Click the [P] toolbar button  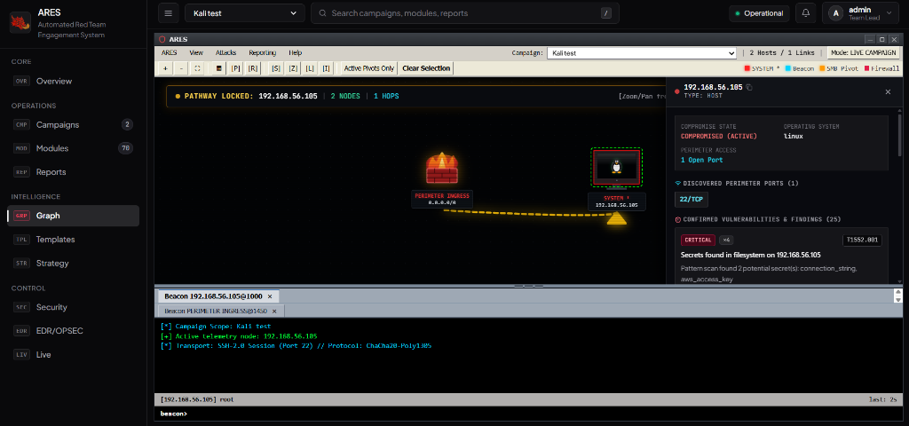(236, 68)
